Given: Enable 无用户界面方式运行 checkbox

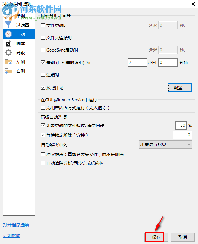Looking at the screenshot, I should click(x=43, y=108).
